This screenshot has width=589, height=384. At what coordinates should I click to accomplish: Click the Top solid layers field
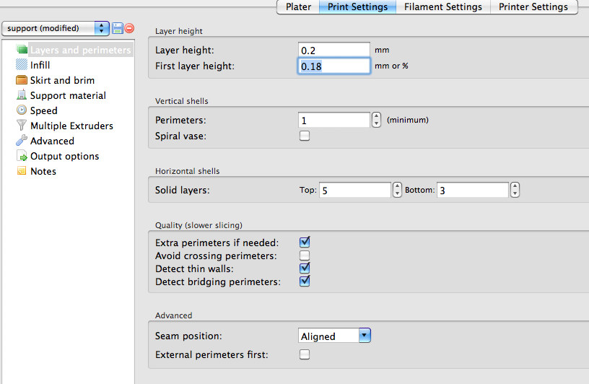tap(355, 190)
